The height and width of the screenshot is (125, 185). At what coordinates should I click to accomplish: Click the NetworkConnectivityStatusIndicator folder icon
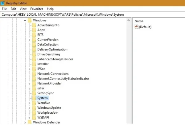tap(34, 79)
